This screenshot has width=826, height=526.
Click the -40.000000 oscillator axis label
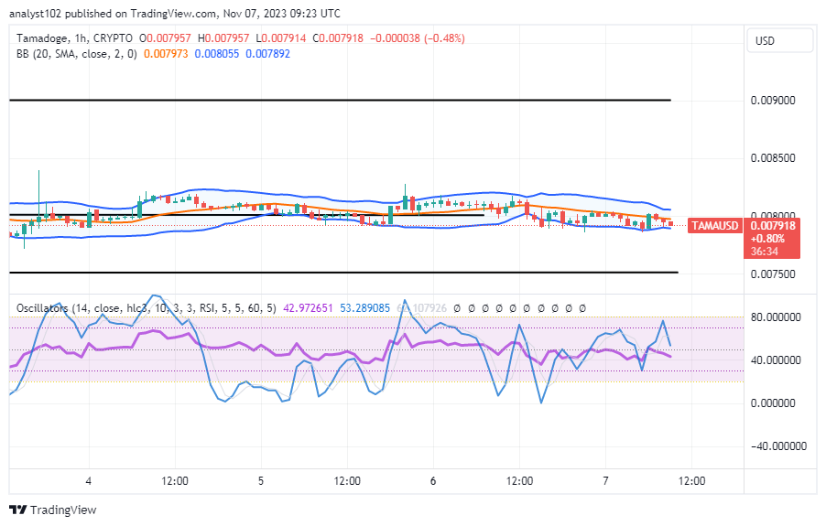(x=778, y=446)
